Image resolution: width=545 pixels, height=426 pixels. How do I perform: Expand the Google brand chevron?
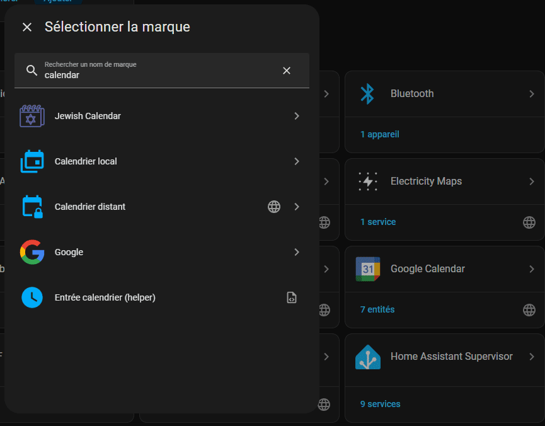[x=297, y=252]
